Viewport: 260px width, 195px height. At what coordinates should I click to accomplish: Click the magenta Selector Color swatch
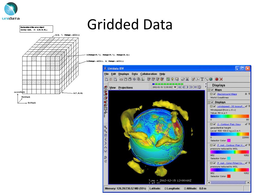[229, 140]
